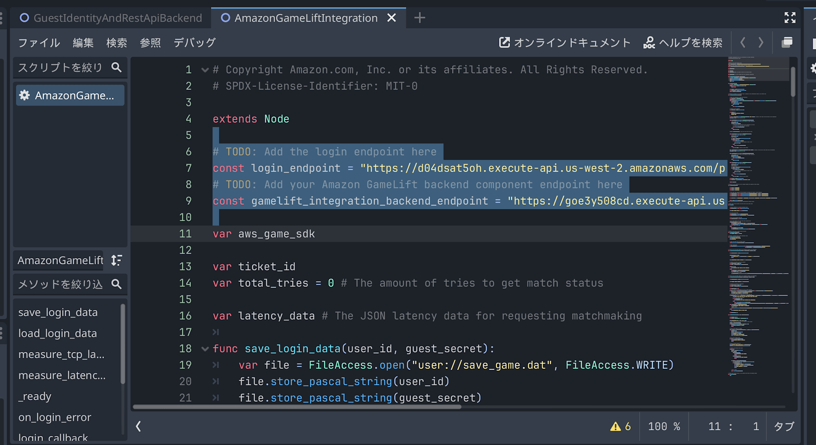Toggle distraction-free fullscreen mode icon
Viewport: 816px width, 445px height.
[x=790, y=18]
